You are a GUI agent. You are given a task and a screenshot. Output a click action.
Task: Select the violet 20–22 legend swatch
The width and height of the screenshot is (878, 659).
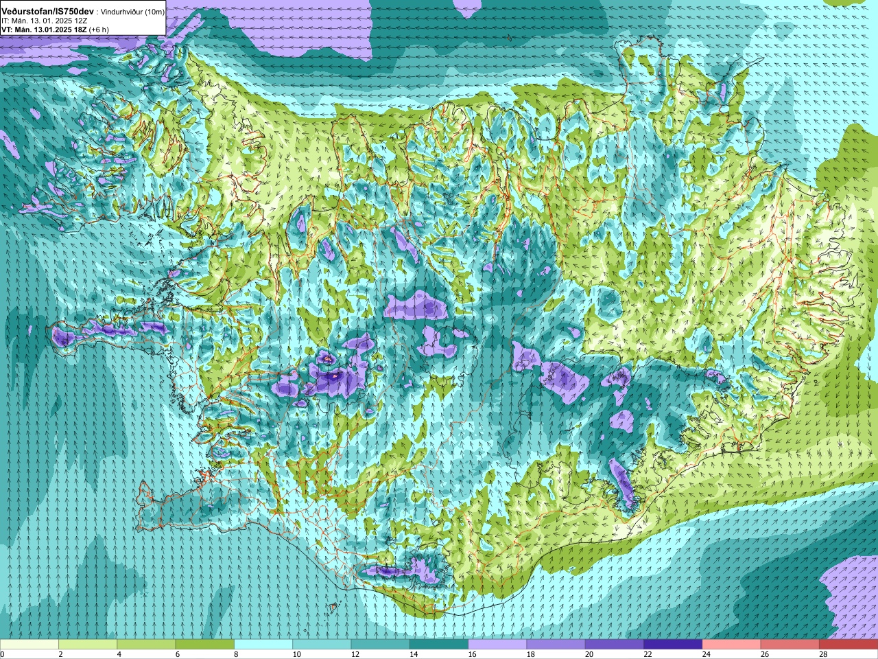[x=615, y=645]
